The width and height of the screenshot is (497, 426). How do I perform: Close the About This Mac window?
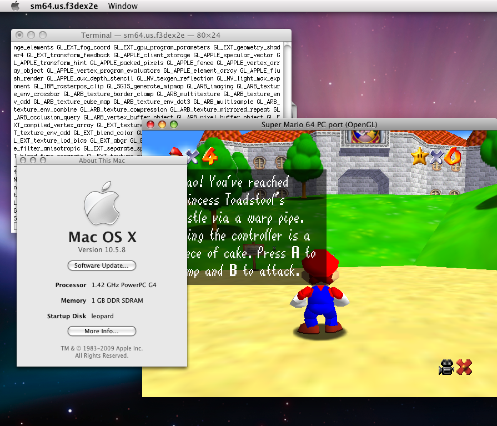tap(23, 161)
